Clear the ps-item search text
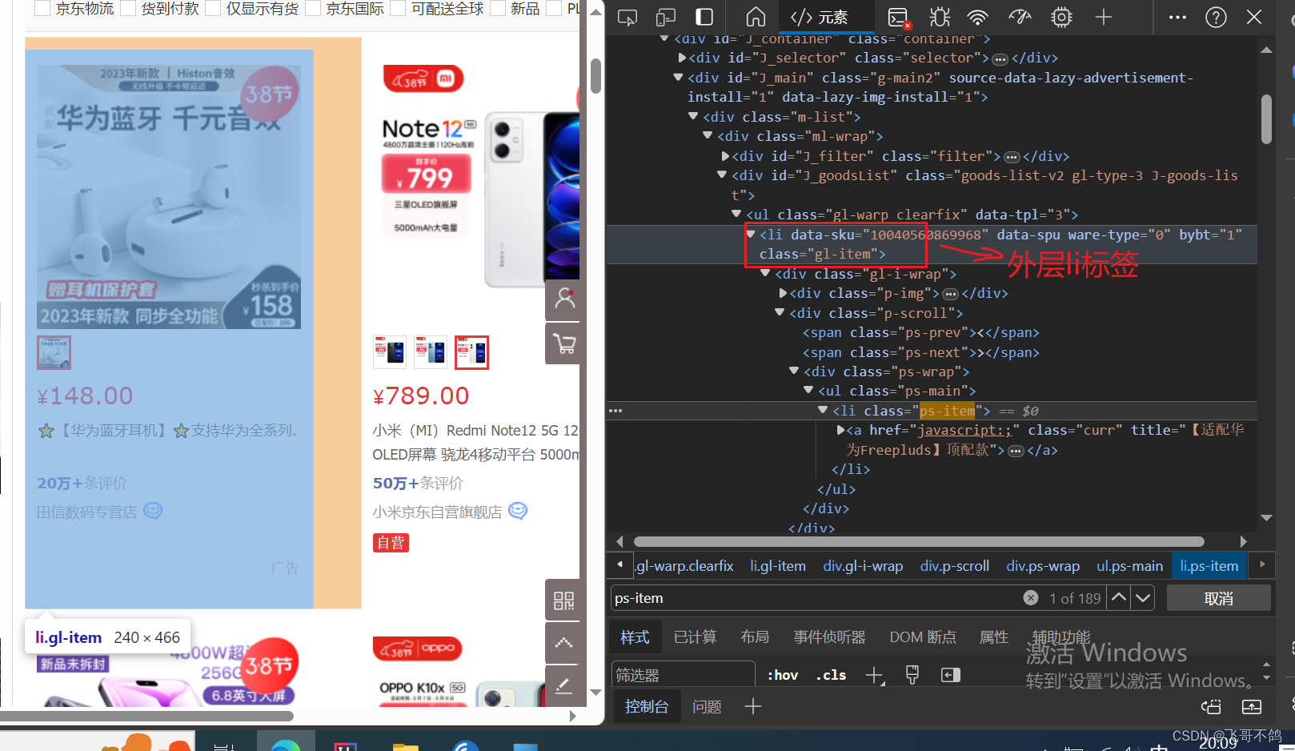1295x751 pixels. (x=1031, y=598)
